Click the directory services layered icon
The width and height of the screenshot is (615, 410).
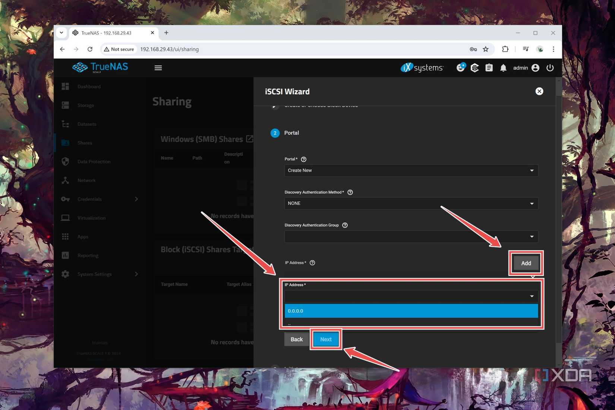click(x=474, y=68)
